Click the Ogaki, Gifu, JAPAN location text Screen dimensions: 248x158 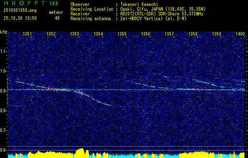point(163,9)
